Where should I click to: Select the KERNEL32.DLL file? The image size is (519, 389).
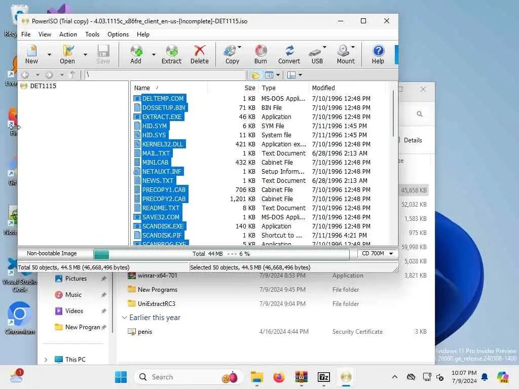pyautogui.click(x=163, y=144)
